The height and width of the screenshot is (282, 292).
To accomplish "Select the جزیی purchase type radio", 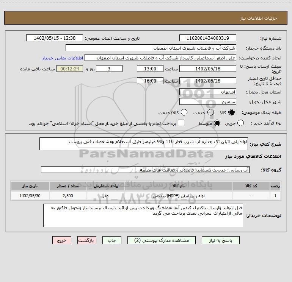I will point(240,123).
